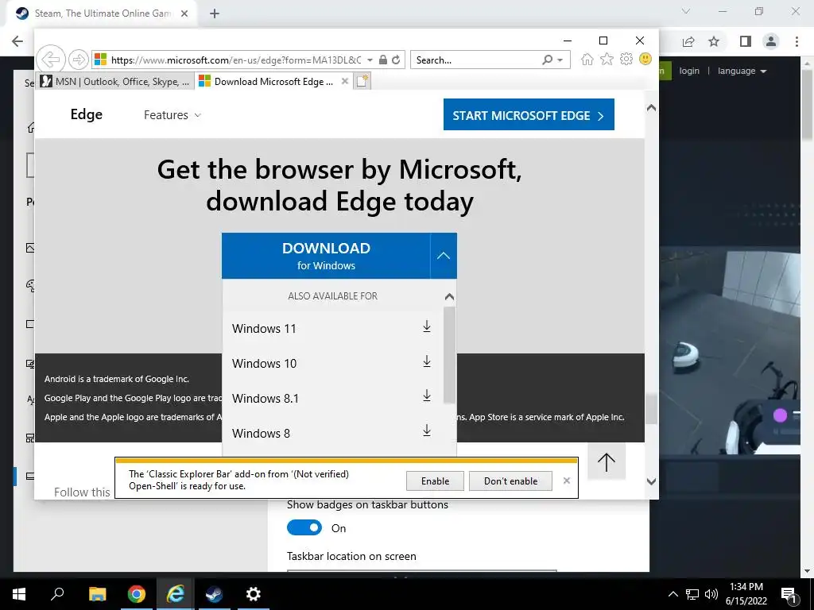Go back in the Chrome window
This screenshot has height=610, width=814.
[x=17, y=41]
